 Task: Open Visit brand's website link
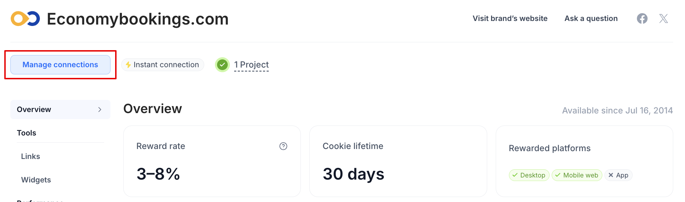[x=510, y=18]
